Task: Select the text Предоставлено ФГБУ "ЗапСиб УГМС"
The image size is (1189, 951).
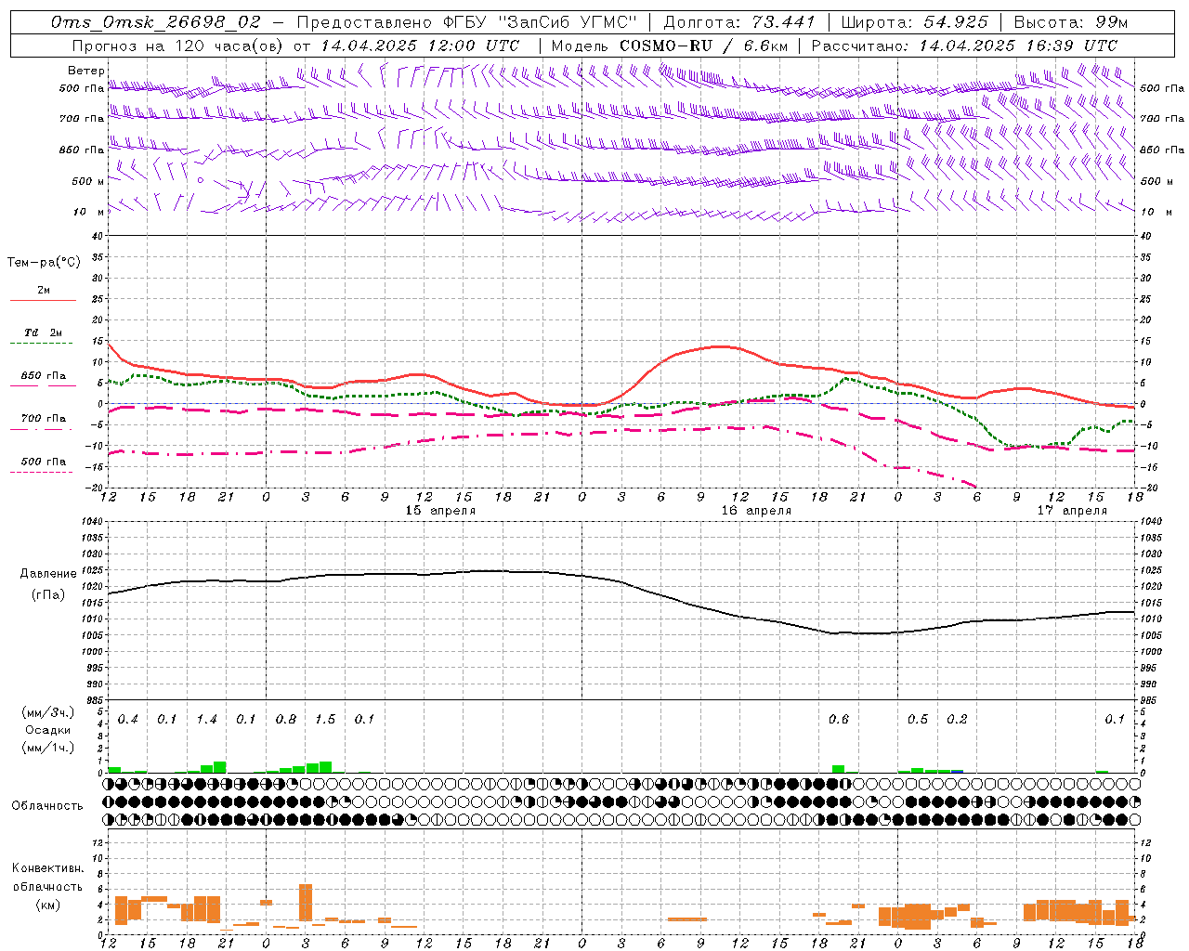Action: pos(467,22)
